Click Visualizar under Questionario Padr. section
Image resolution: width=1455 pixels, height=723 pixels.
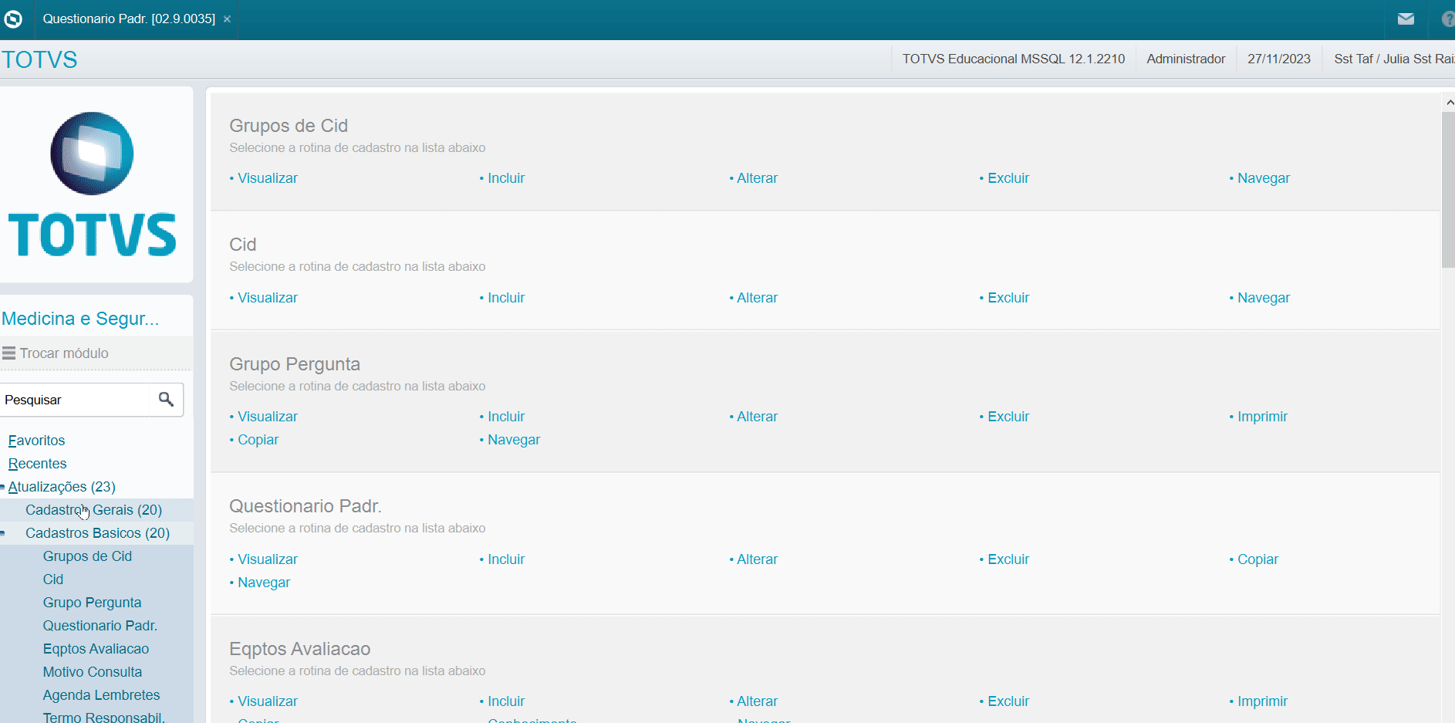267,559
